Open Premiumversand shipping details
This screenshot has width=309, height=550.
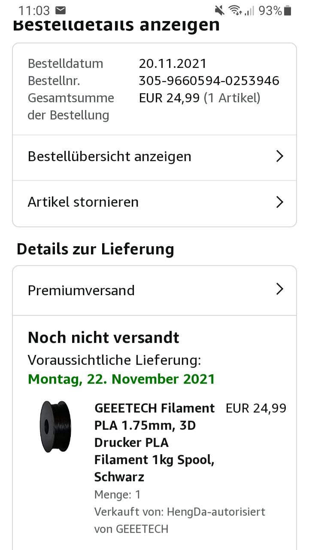pos(81,290)
